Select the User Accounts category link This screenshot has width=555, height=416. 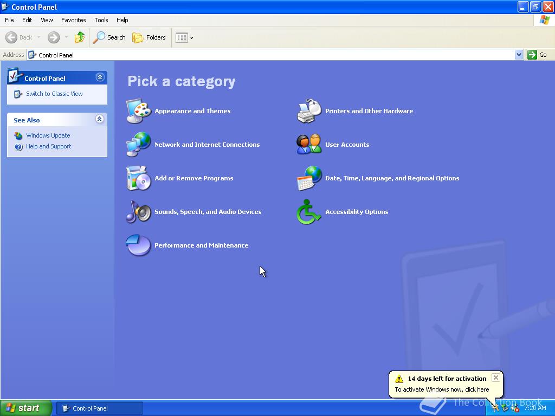tap(347, 145)
